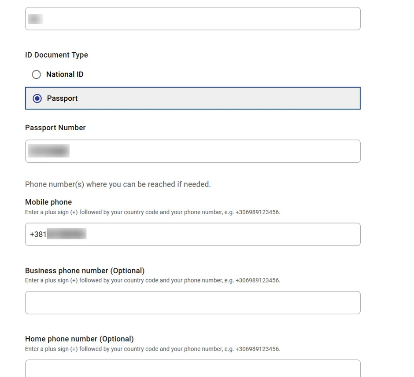The width and height of the screenshot is (414, 377).
Task: Click the 'Phone number(s) where you can be reached' text
Action: tap(118, 184)
